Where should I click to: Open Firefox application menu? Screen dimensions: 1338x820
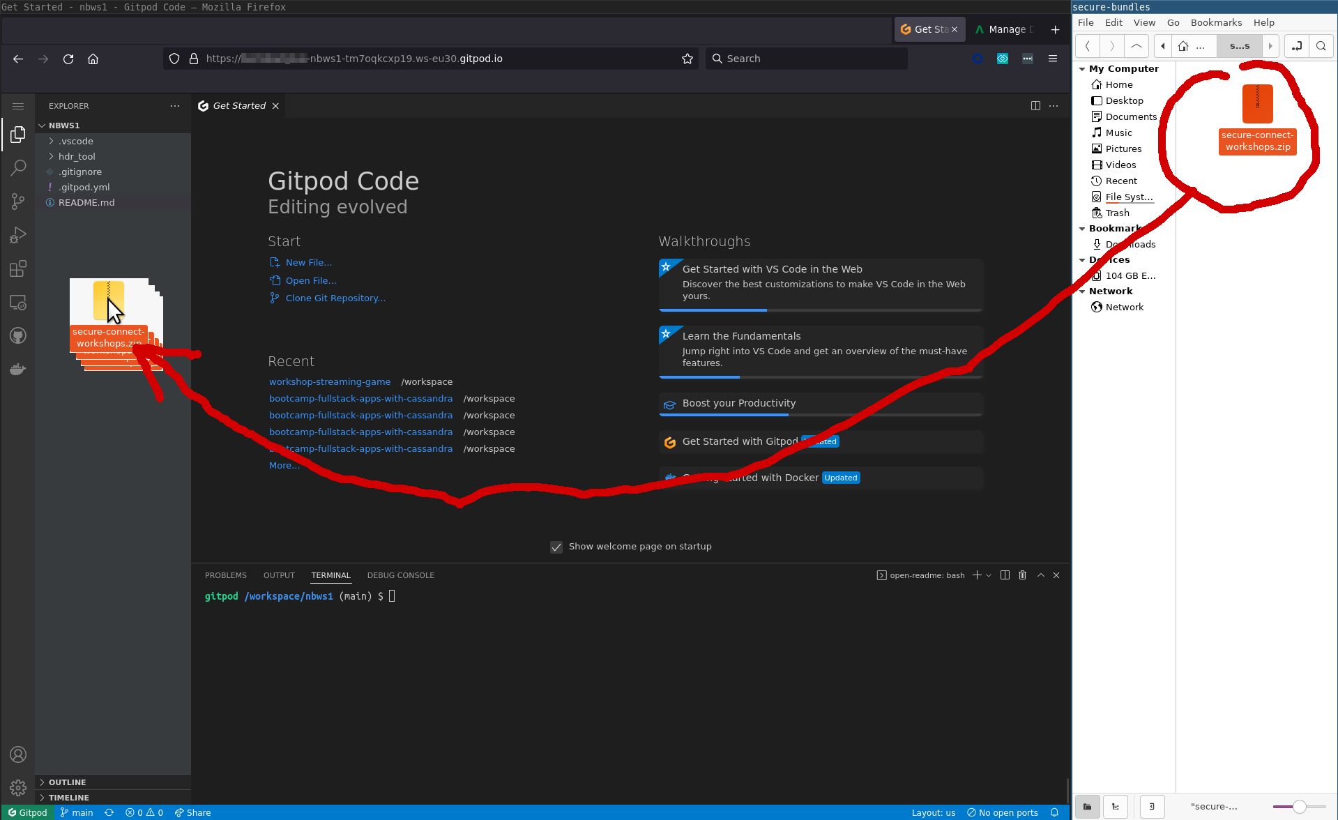[1053, 59]
